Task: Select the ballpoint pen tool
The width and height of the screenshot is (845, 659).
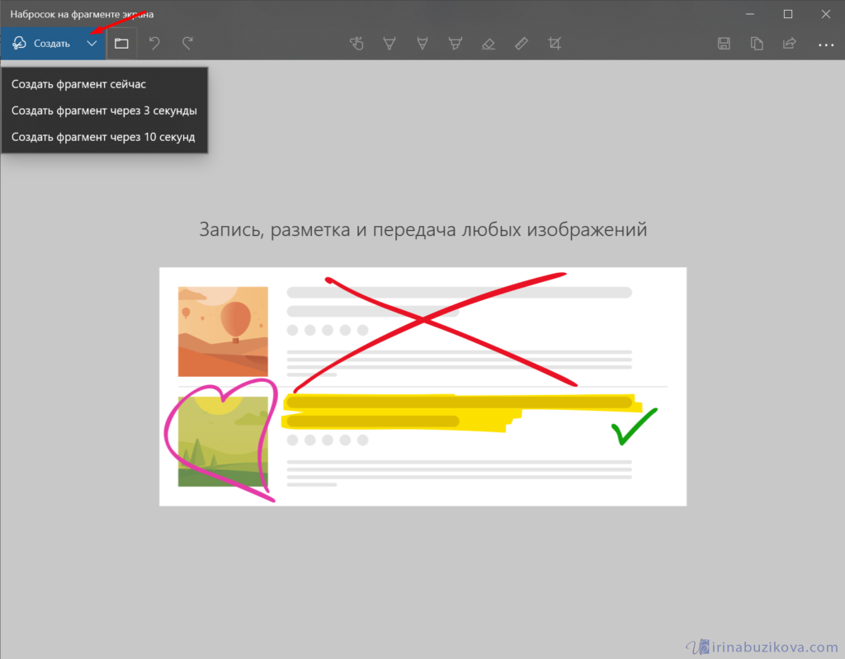Action: click(x=389, y=43)
